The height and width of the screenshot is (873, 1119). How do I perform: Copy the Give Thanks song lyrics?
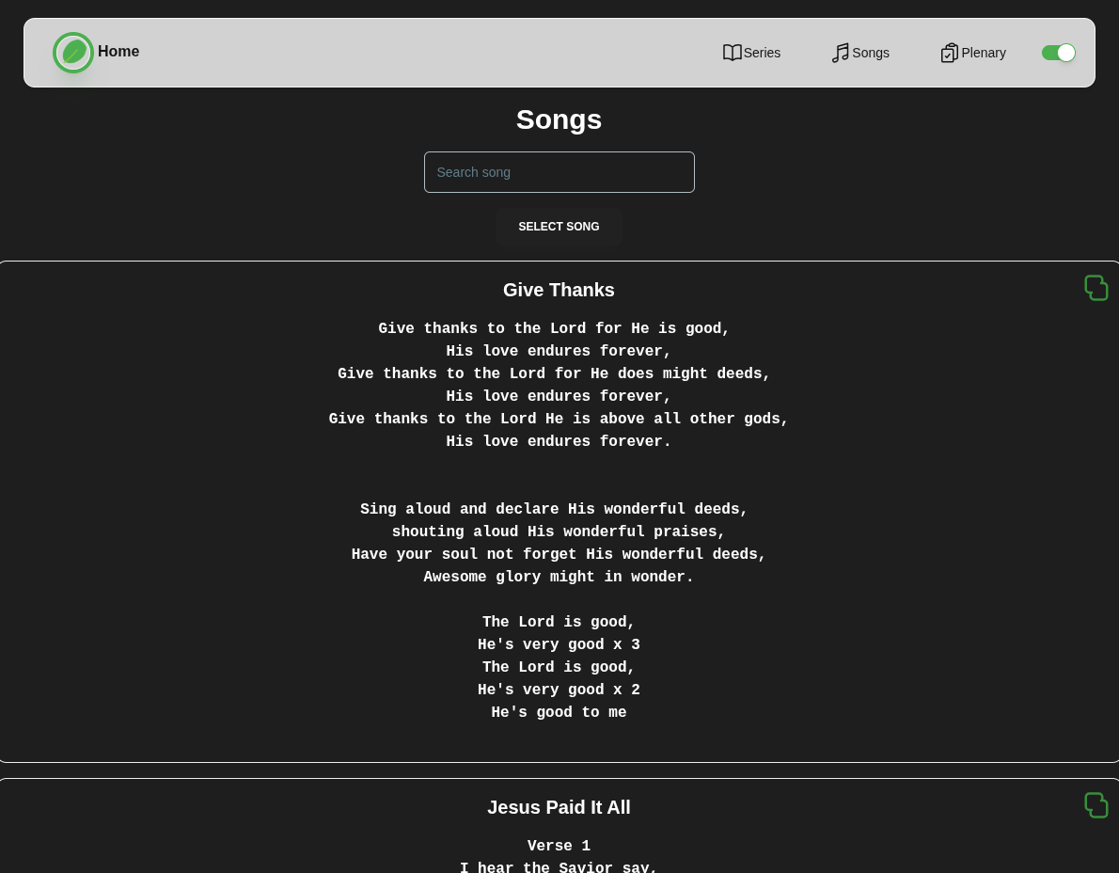(1096, 288)
